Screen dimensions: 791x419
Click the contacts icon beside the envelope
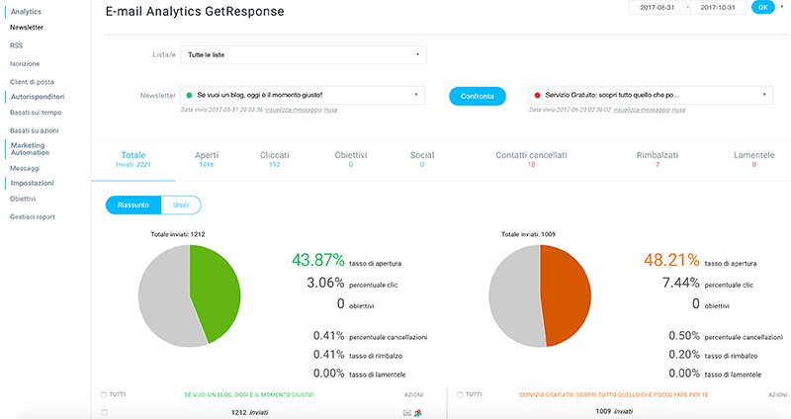click(x=418, y=411)
